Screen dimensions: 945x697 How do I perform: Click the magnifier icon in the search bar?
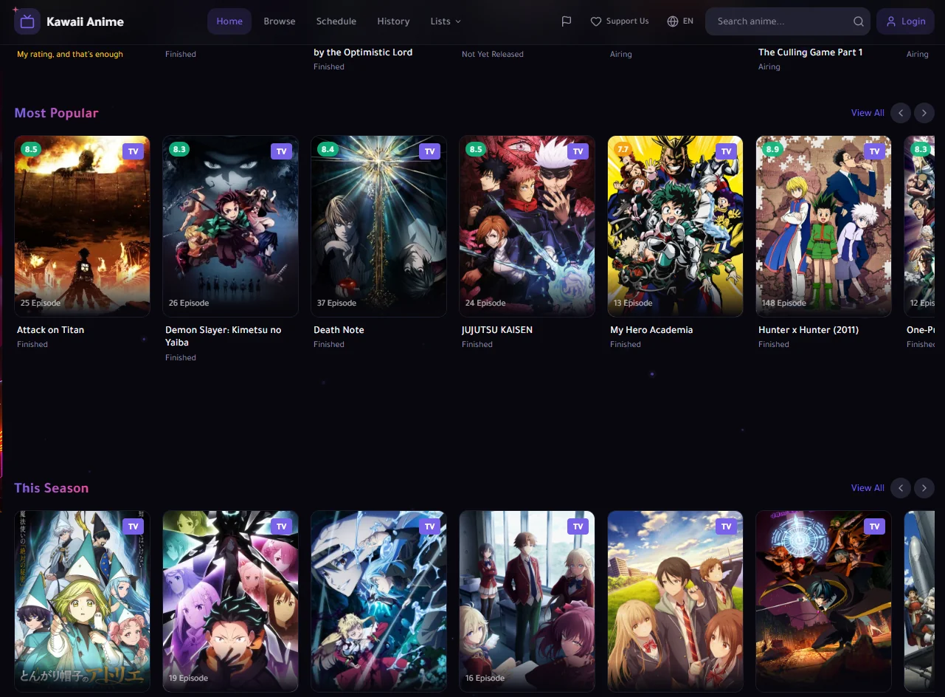[858, 21]
